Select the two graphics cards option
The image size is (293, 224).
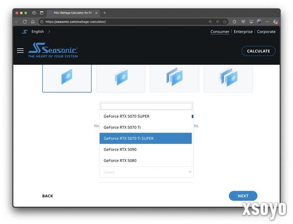(121, 78)
